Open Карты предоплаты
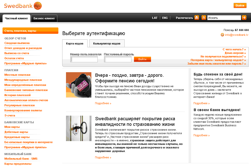The width and height of the screenshot is (251, 166). tap(18, 164)
